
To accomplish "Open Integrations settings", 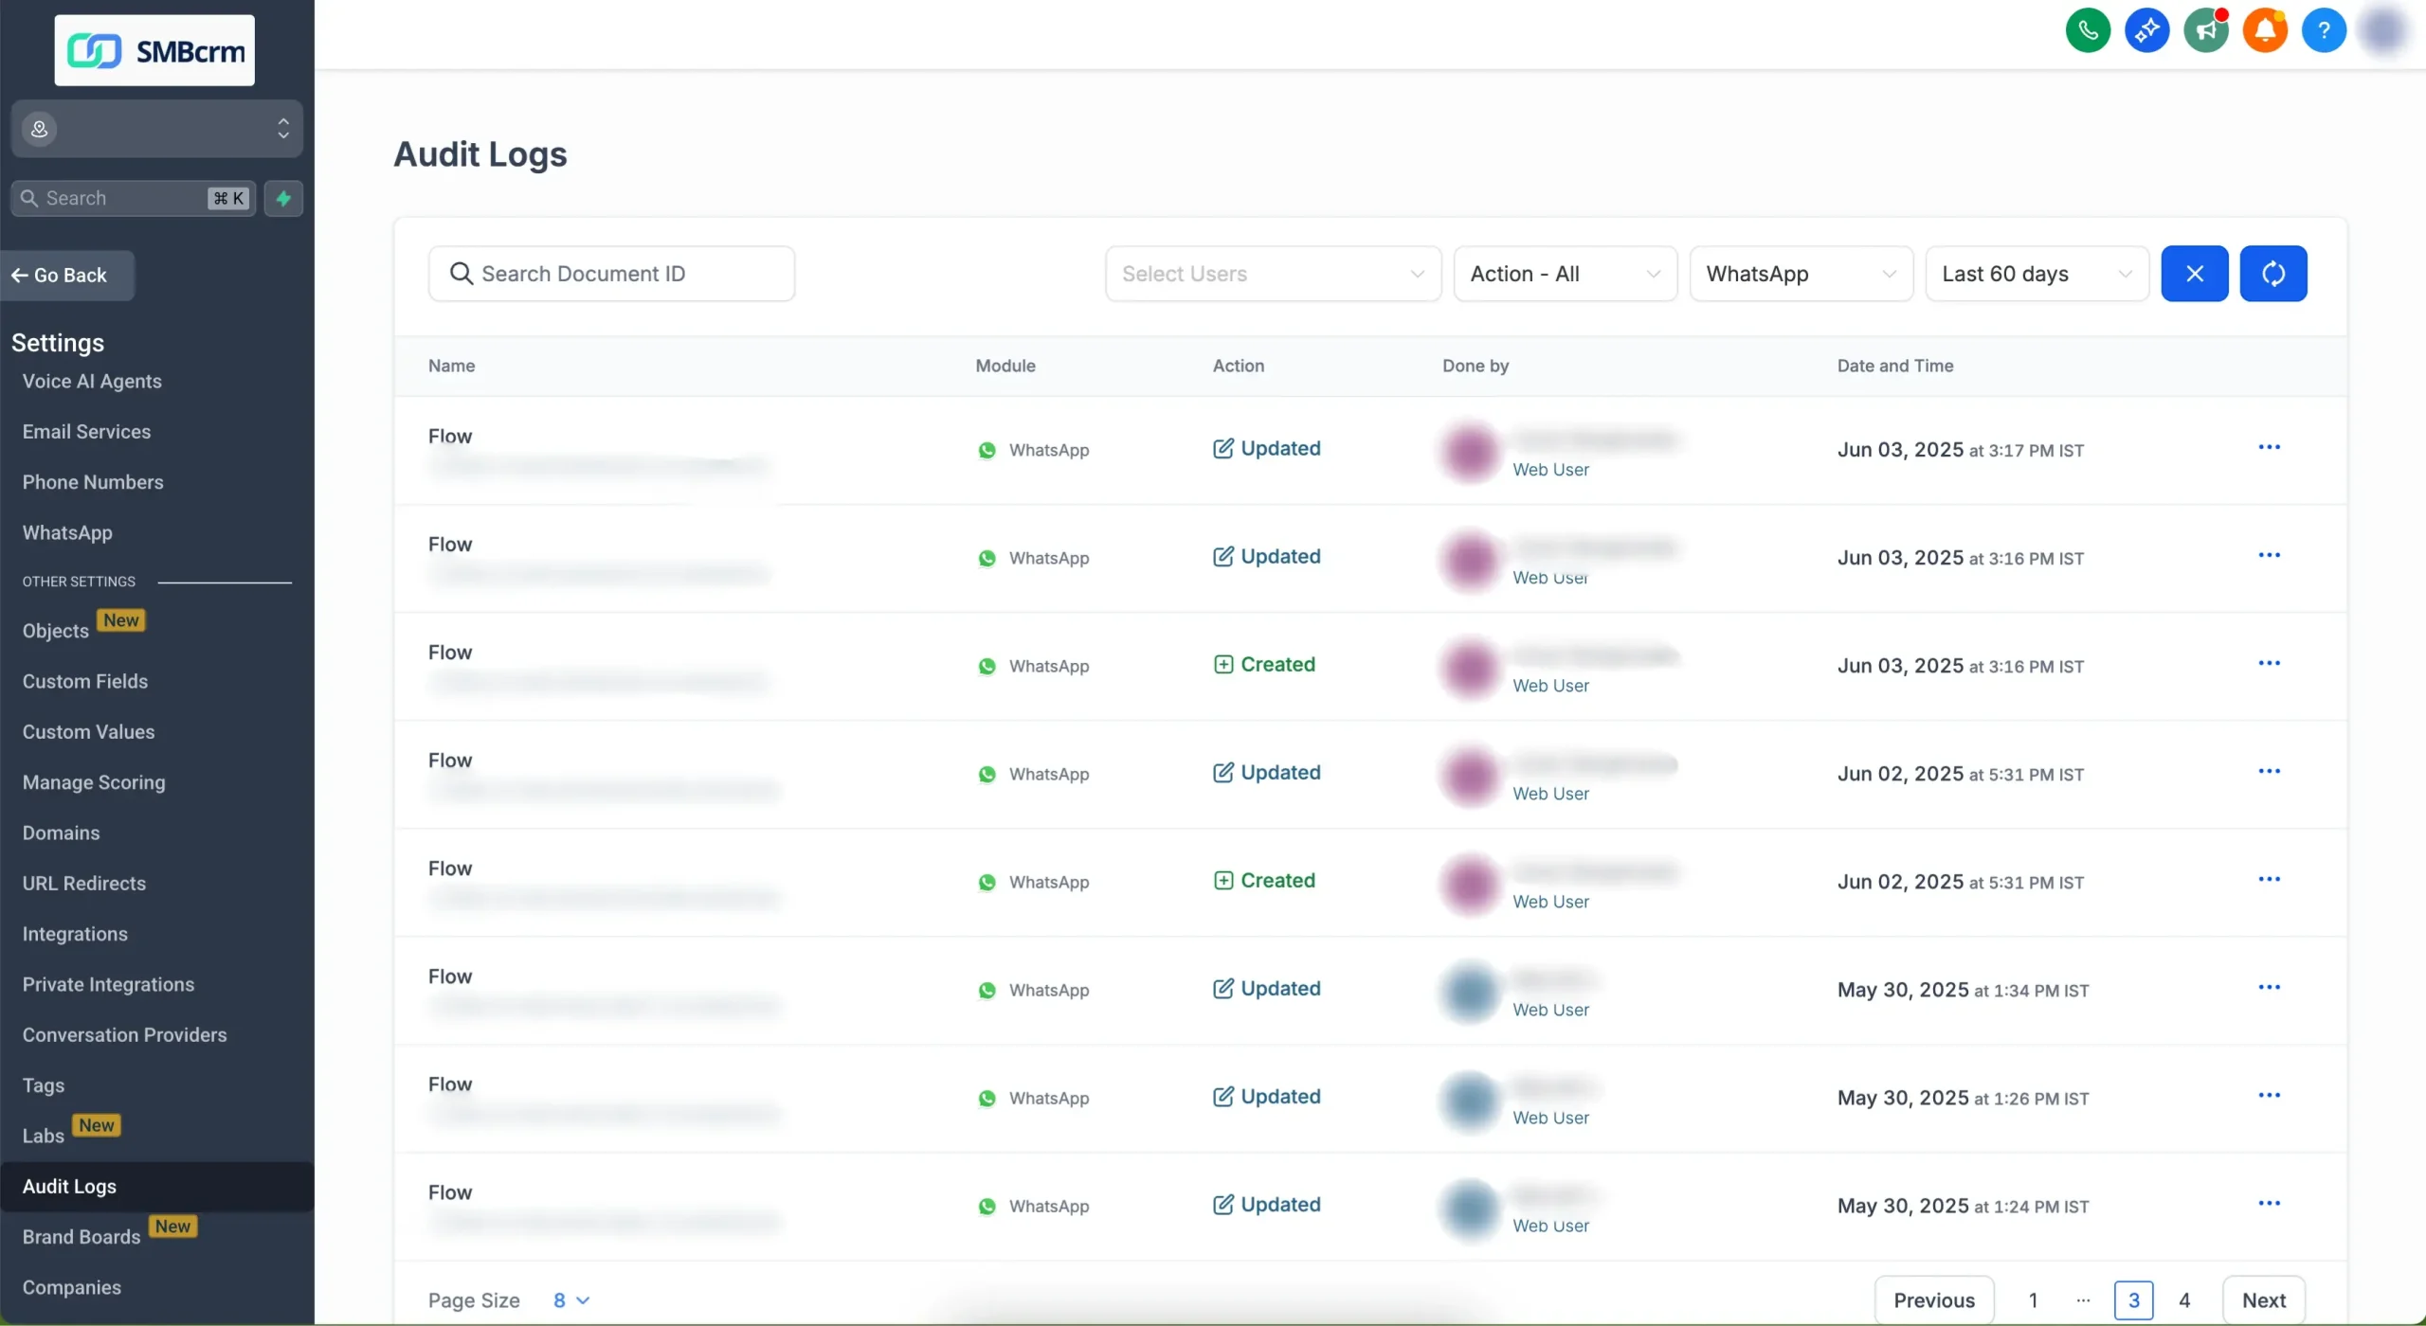I will pos(75,934).
